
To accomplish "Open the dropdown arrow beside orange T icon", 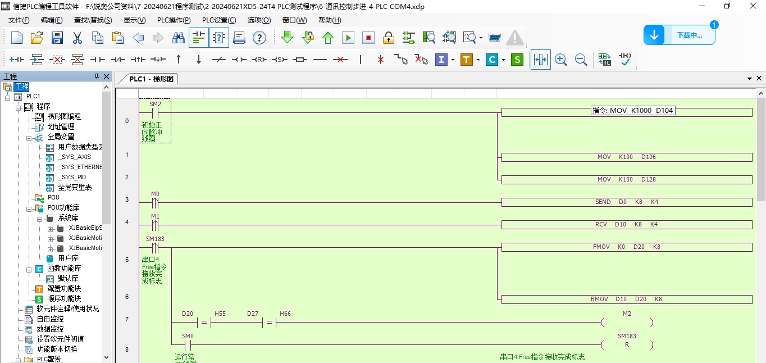I will (x=478, y=60).
